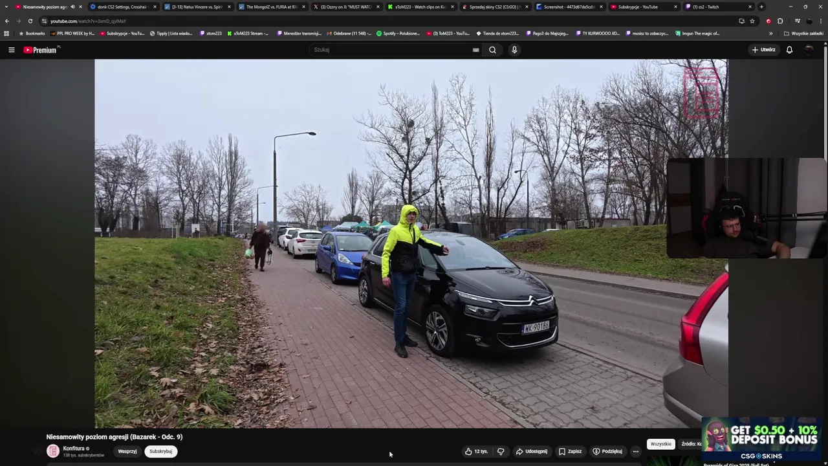Switch to Screenshot 4473d67 tab
The image size is (828, 466).
(x=569, y=6)
